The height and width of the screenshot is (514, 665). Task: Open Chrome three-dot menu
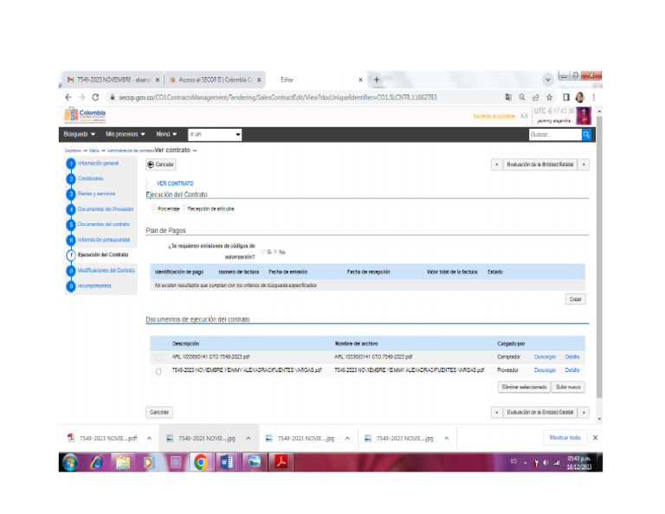coord(594,97)
